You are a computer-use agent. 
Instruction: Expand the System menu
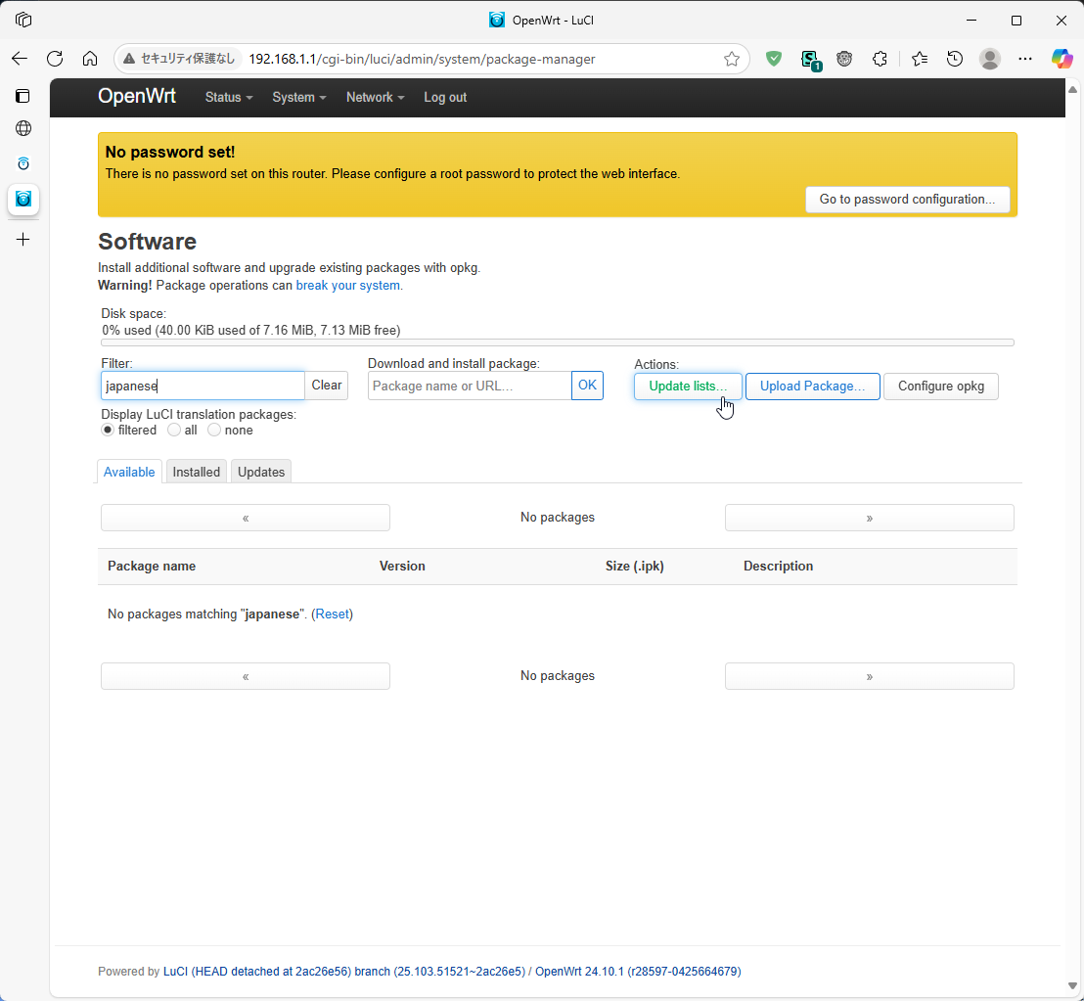[x=298, y=98]
